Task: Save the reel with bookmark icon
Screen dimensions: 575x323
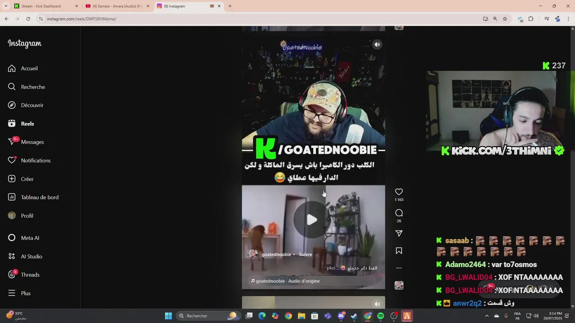Action: (x=399, y=251)
